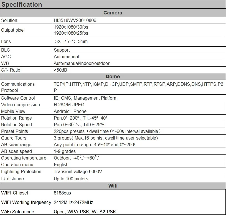Select the '>50dB' value
This screenshot has width=226, height=215.
click(x=60, y=70)
